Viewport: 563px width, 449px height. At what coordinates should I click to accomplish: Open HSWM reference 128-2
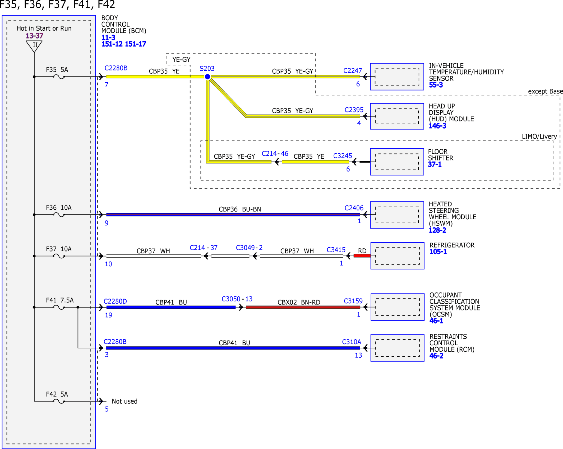tap(437, 230)
